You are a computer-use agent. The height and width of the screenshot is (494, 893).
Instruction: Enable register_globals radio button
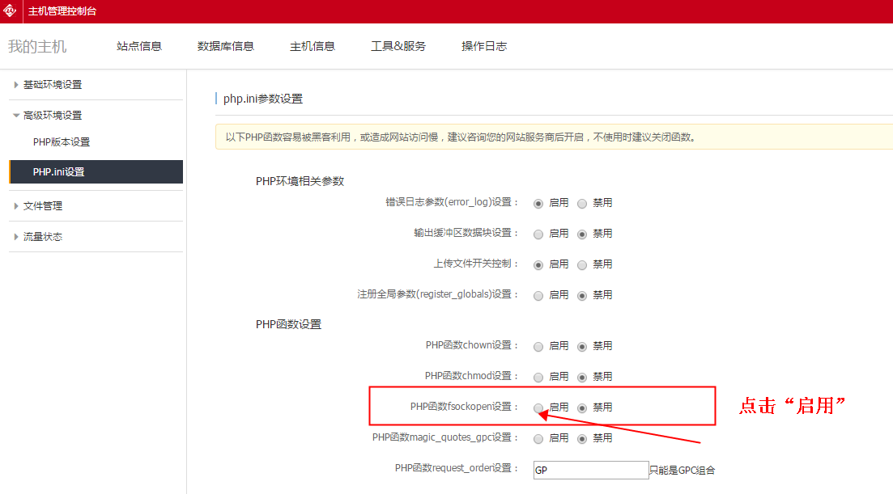[x=538, y=295]
